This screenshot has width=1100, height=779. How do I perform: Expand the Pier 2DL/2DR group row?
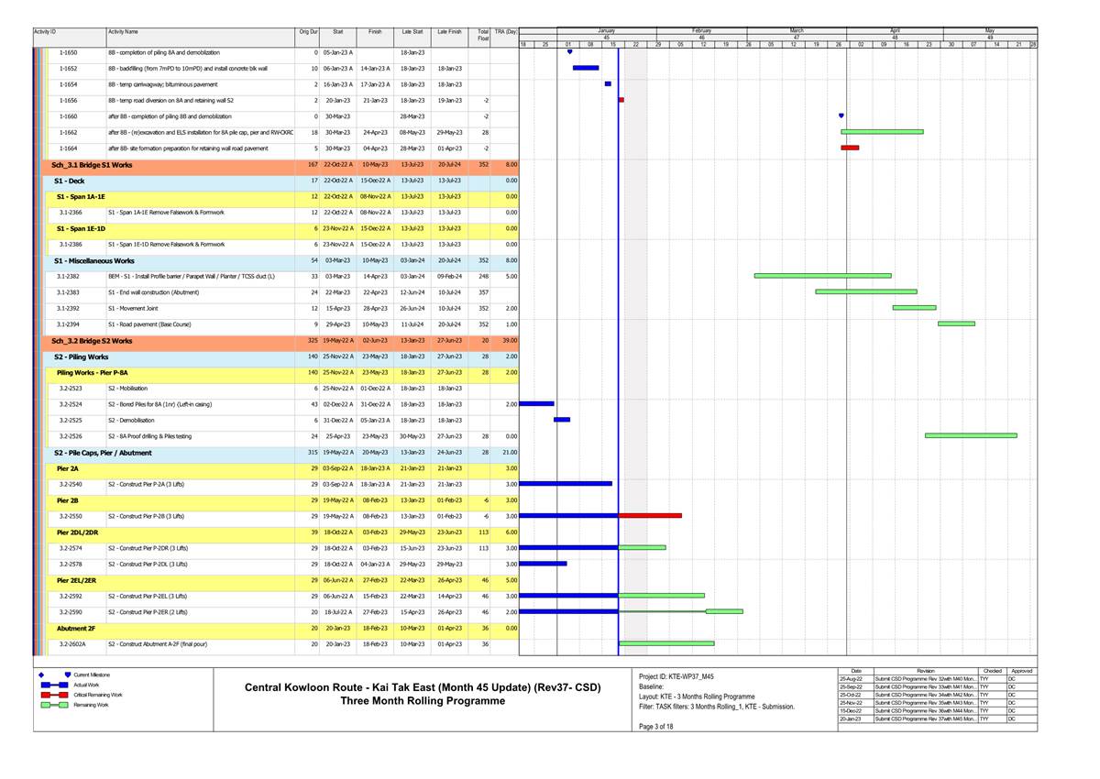point(84,532)
